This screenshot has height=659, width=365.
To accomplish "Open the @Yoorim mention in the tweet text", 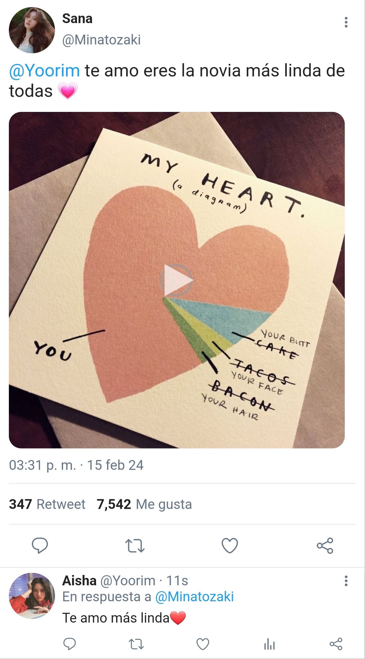I will coord(45,71).
